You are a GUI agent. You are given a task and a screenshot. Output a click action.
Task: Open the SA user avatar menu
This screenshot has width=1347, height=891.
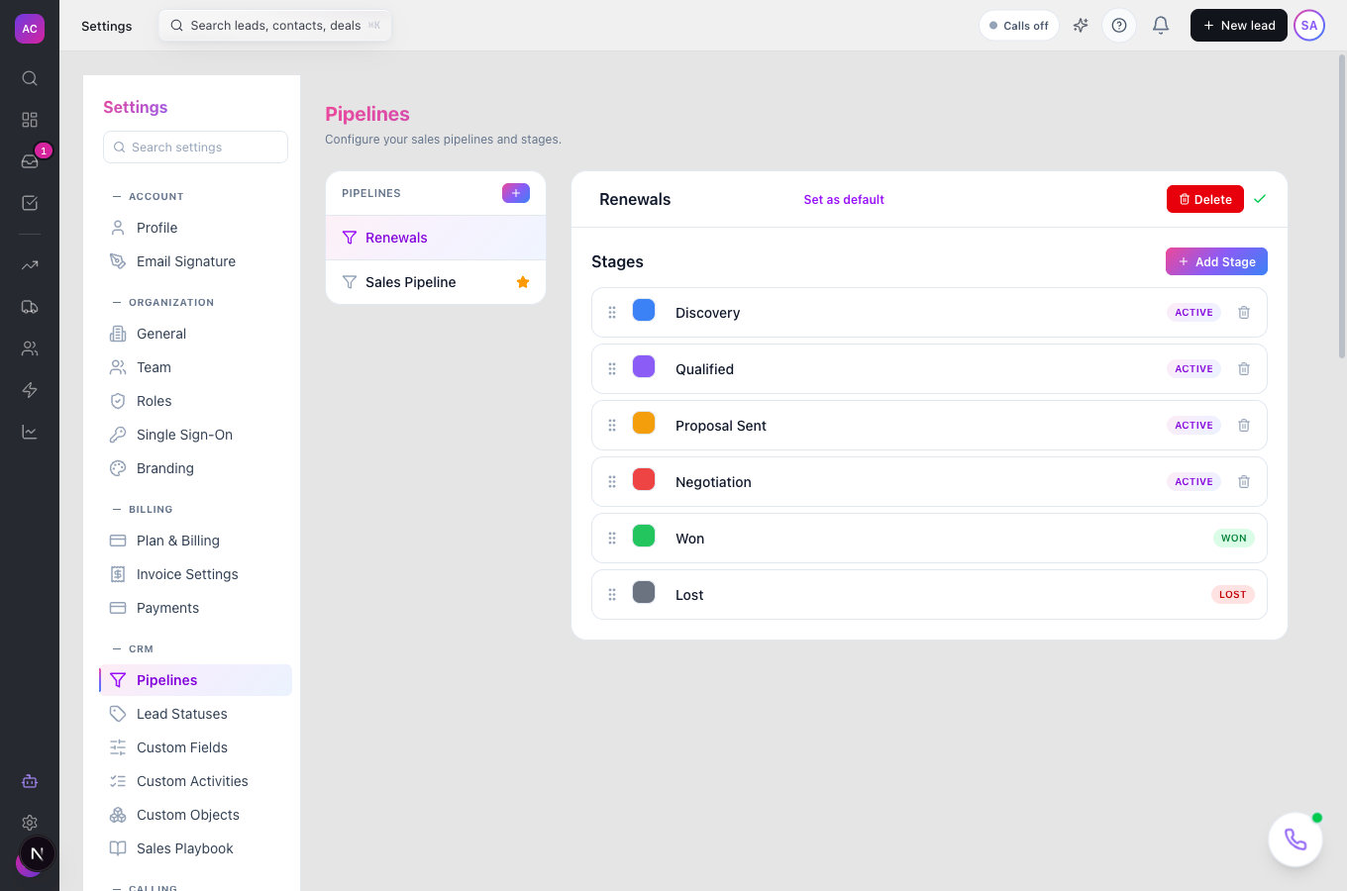(x=1309, y=26)
